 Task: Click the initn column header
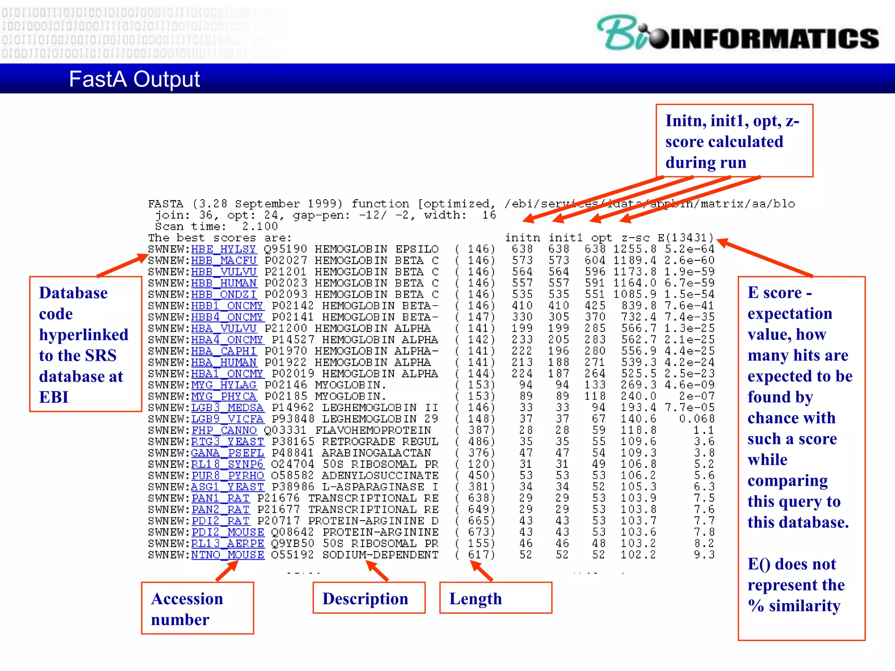[x=523, y=238]
